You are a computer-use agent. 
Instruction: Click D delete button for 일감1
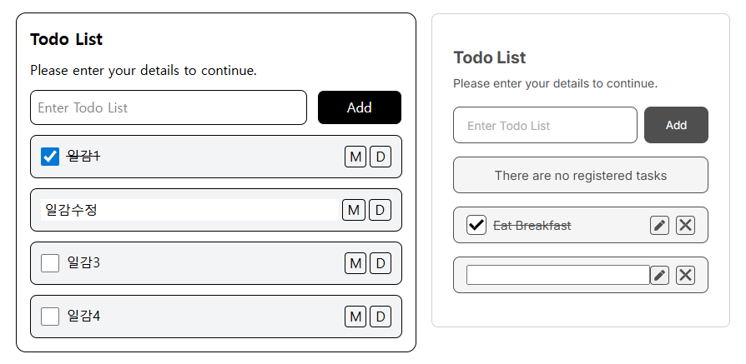381,157
